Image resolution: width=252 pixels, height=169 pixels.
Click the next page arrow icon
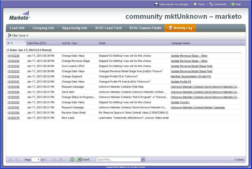tap(54, 159)
